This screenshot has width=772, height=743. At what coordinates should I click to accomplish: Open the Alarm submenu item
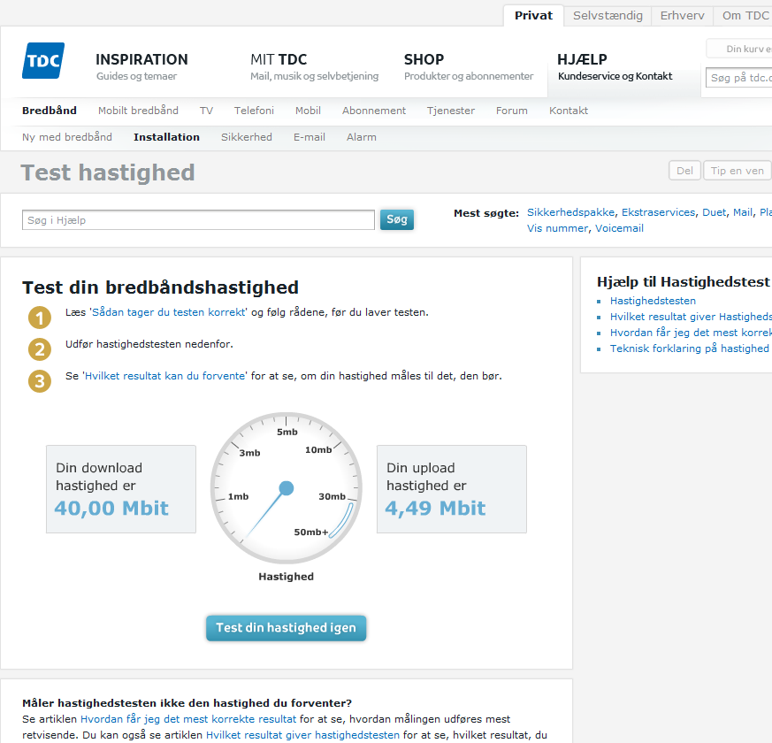click(x=362, y=137)
